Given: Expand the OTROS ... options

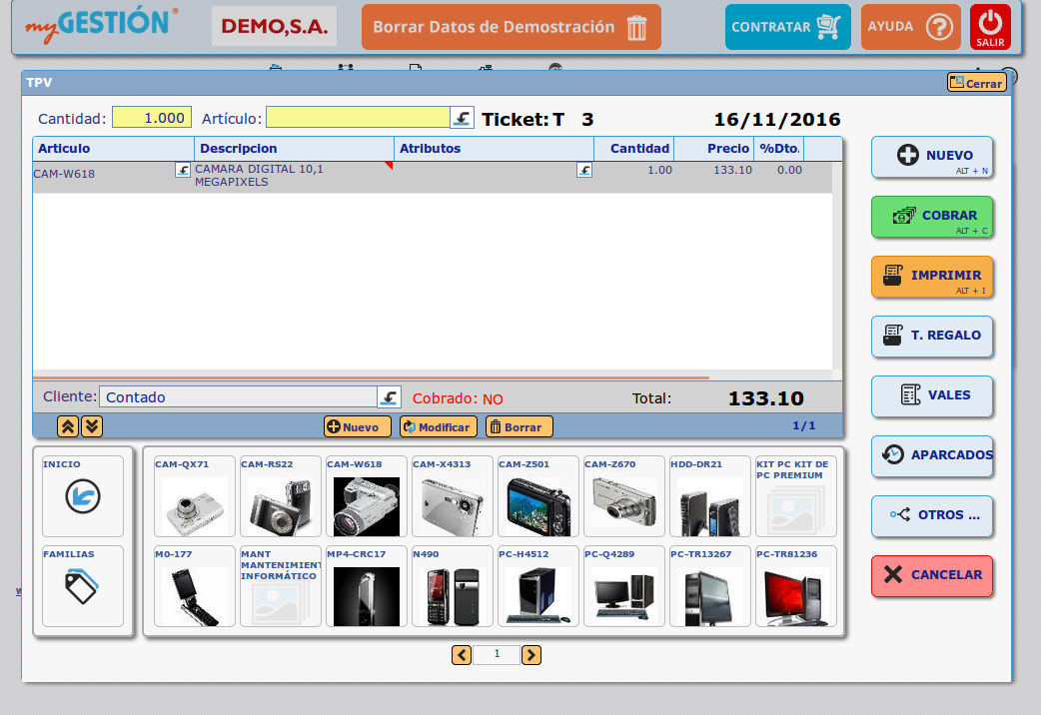Looking at the screenshot, I should point(931,515).
